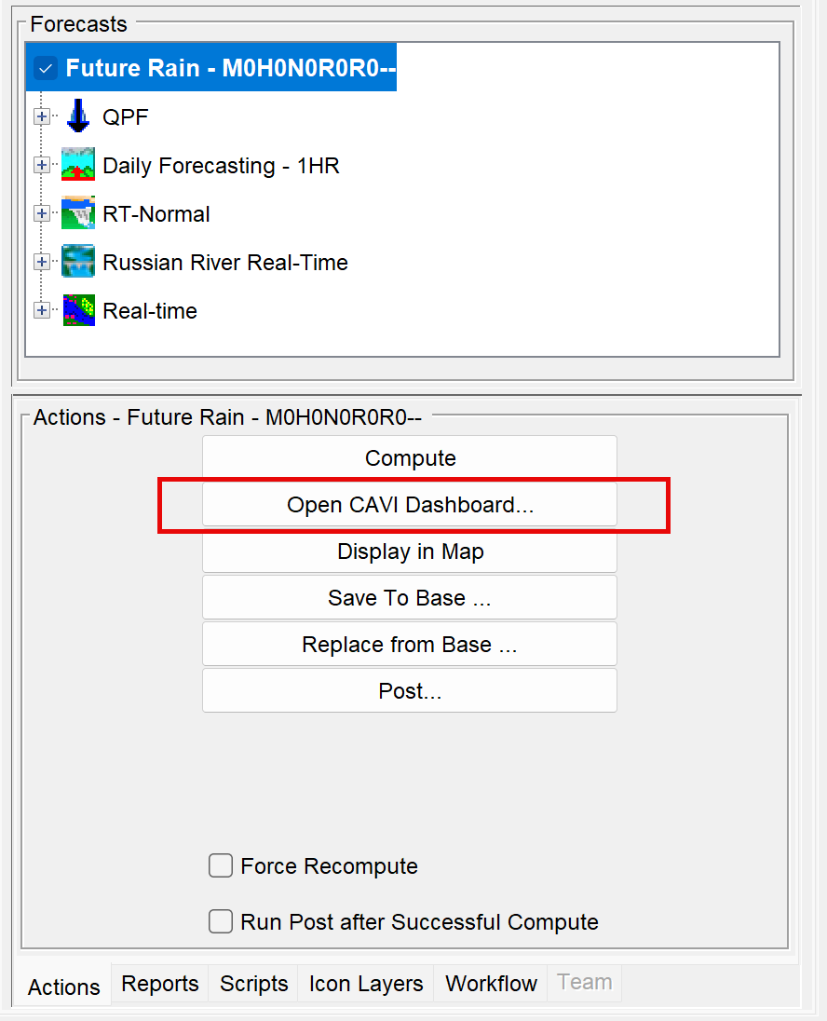Image resolution: width=827 pixels, height=1021 pixels.
Task: Switch to the Icon Layers tab
Action: pyautogui.click(x=366, y=983)
